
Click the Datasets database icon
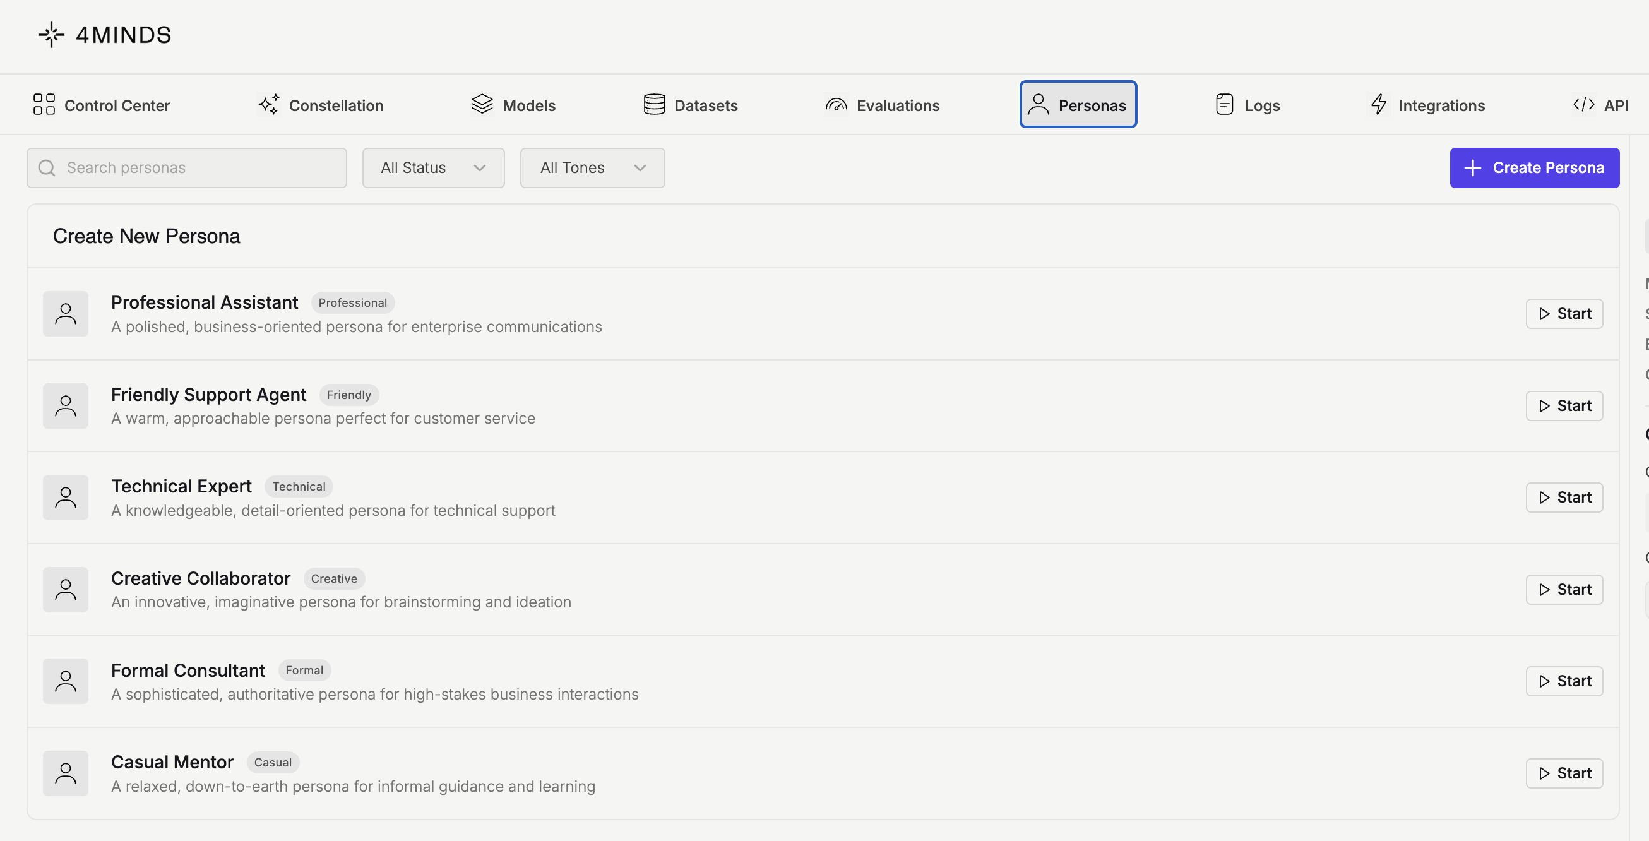click(654, 104)
